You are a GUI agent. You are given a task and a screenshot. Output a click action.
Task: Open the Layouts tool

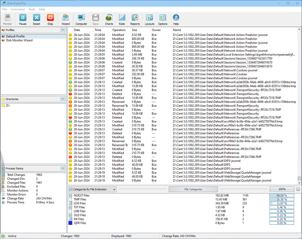(x=149, y=20)
